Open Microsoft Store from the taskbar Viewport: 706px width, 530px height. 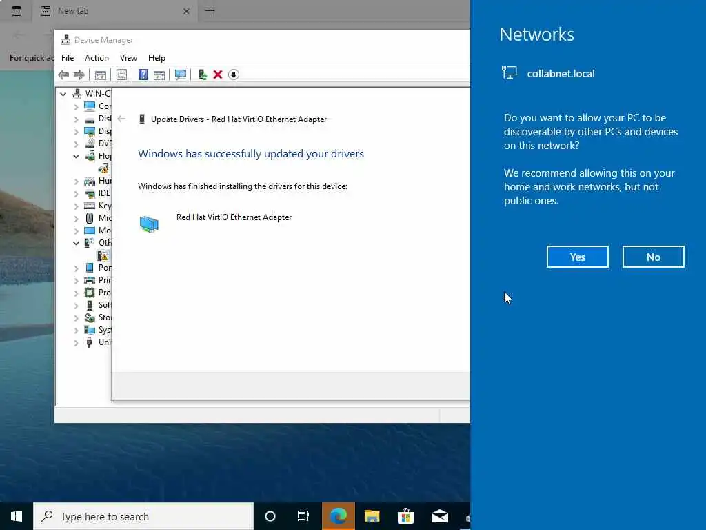pyautogui.click(x=405, y=516)
